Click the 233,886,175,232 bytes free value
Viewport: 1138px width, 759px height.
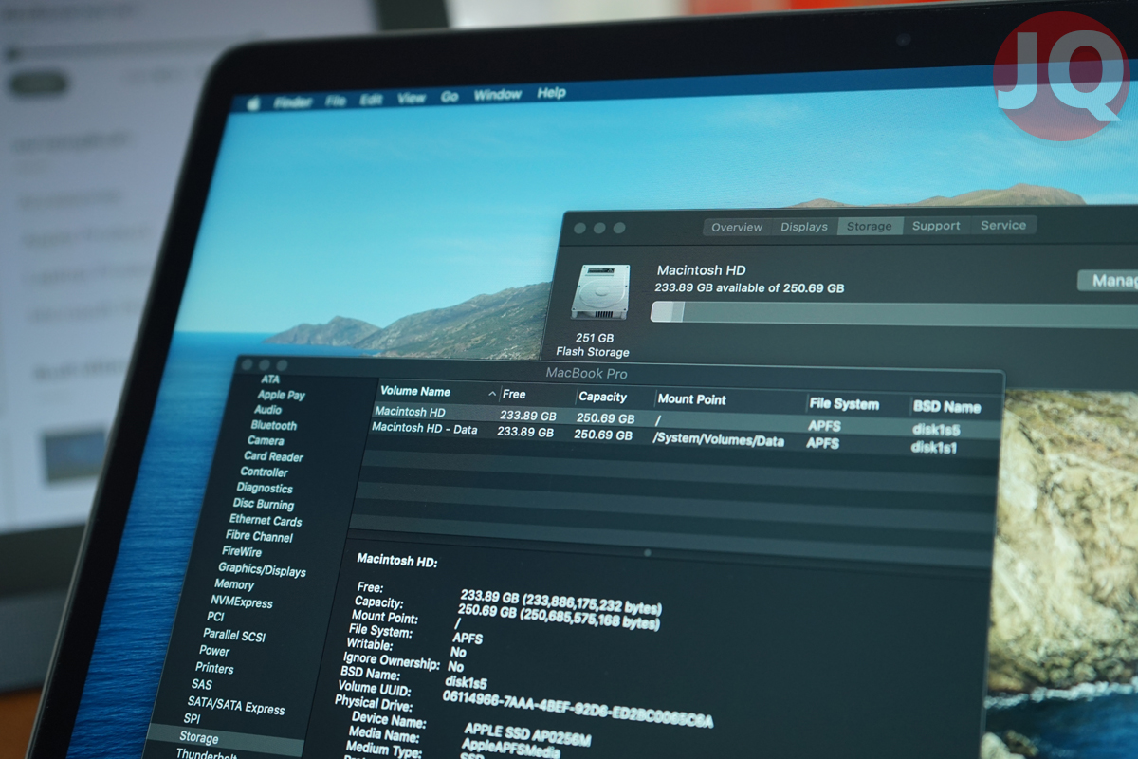[594, 603]
